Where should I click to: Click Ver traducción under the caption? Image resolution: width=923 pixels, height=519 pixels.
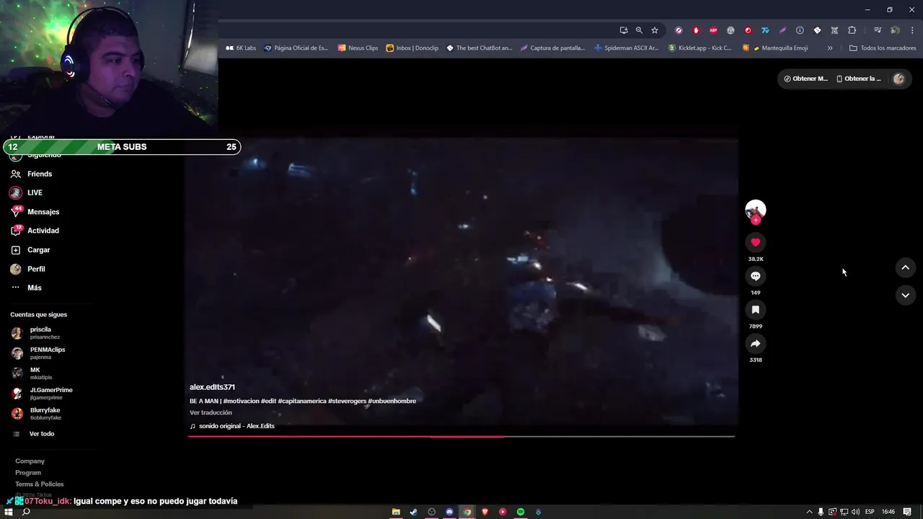click(211, 413)
